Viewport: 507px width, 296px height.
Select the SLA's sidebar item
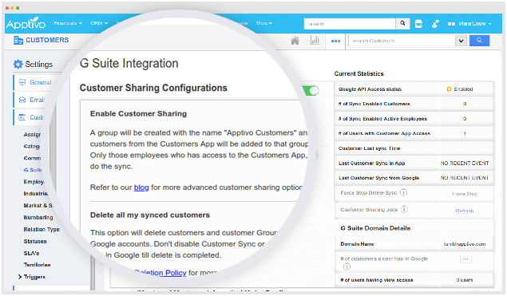click(31, 254)
